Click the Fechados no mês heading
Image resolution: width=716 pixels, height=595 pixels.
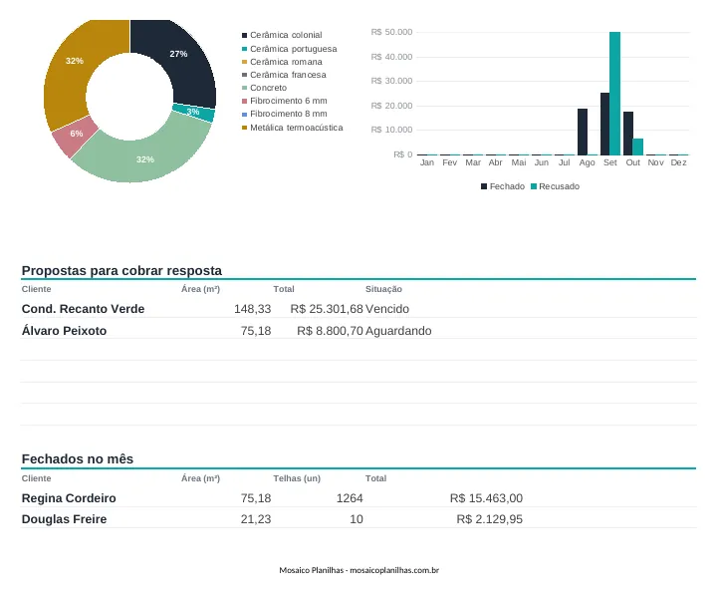78,458
